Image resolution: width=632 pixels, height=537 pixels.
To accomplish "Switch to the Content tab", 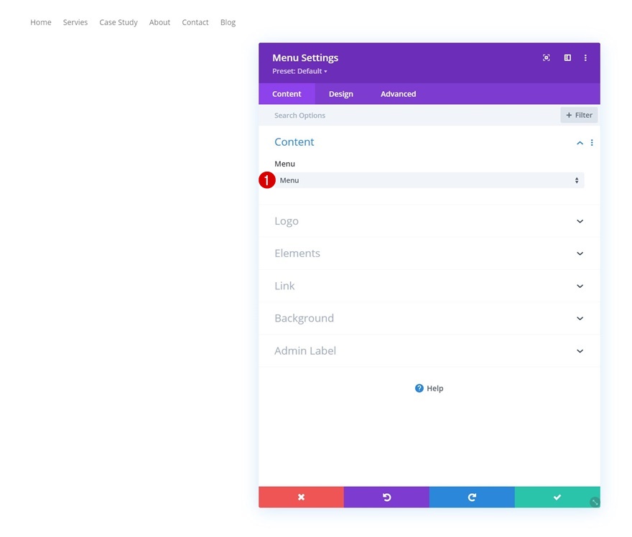I will (x=287, y=94).
